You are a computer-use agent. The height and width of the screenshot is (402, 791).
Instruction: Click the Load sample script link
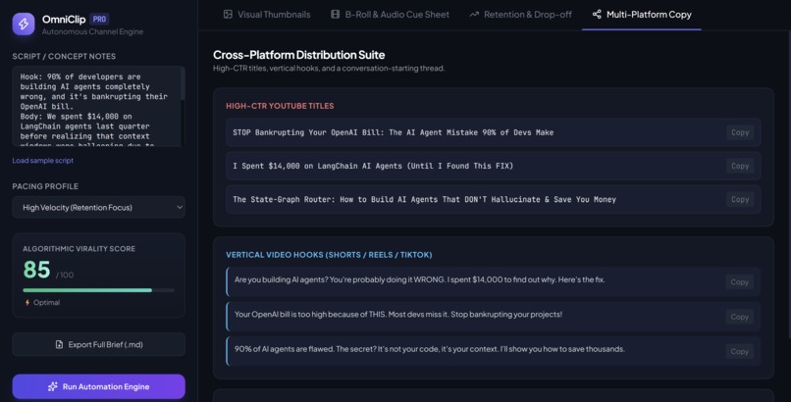click(43, 160)
